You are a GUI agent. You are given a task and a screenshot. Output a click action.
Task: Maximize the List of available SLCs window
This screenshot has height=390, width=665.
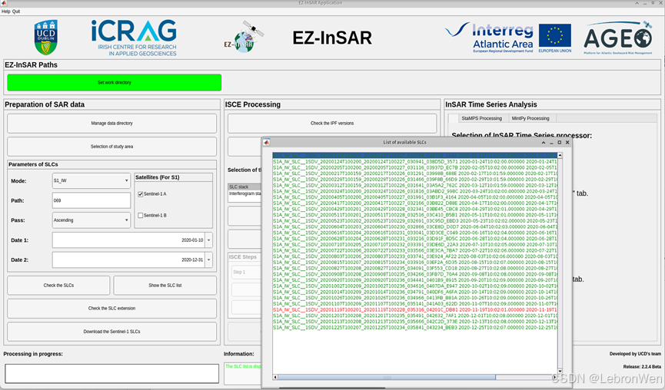point(560,143)
